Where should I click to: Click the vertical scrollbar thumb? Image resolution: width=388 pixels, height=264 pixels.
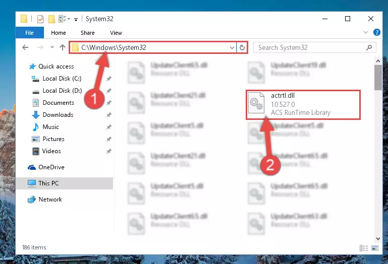coord(378,78)
